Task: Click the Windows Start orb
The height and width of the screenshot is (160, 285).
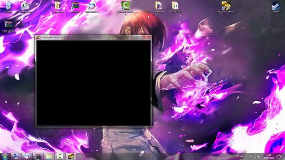Action: pyautogui.click(x=4, y=156)
